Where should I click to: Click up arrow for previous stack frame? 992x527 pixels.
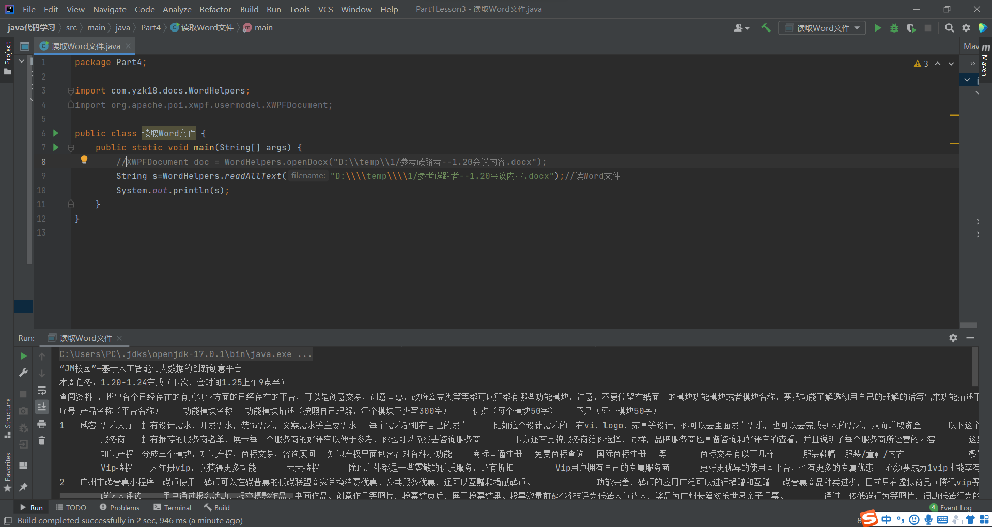(42, 357)
